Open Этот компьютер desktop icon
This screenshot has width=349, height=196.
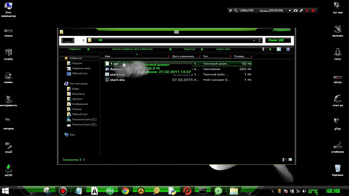pos(8,10)
